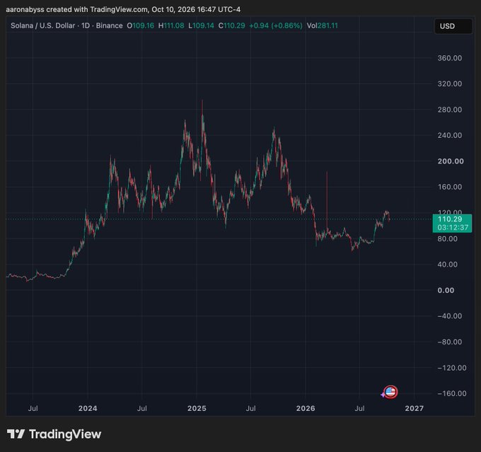This screenshot has height=452, width=481.
Task: Click the 2027 time axis label
Action: [414, 408]
